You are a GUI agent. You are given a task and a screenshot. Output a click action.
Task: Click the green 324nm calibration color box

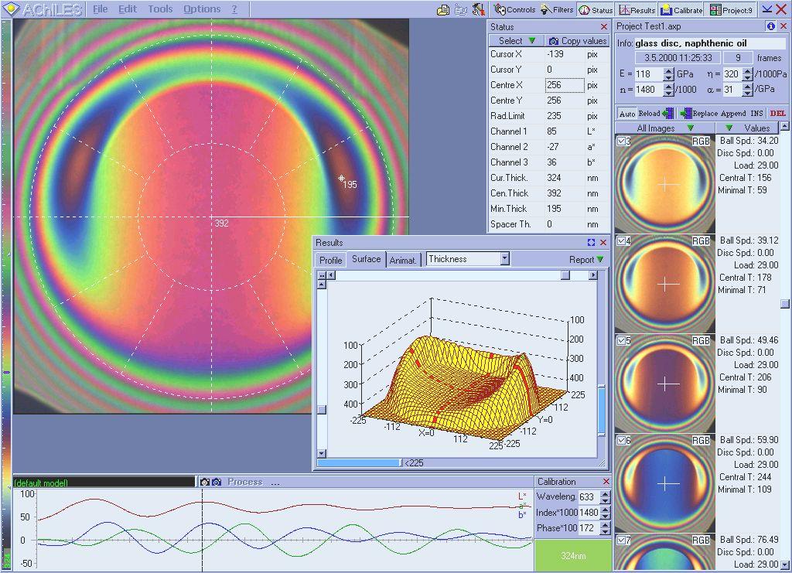(x=573, y=555)
